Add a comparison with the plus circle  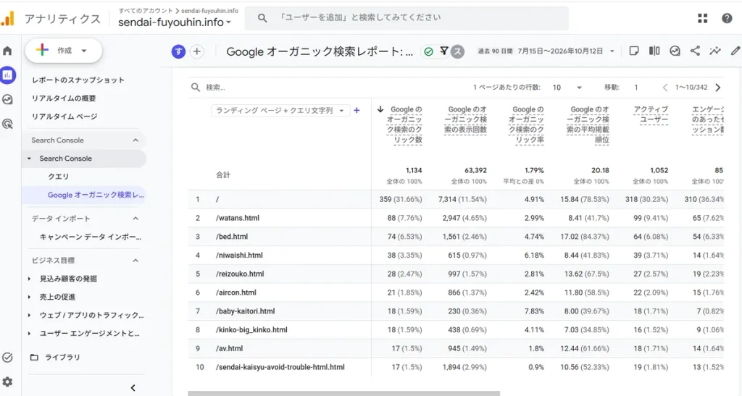(197, 51)
